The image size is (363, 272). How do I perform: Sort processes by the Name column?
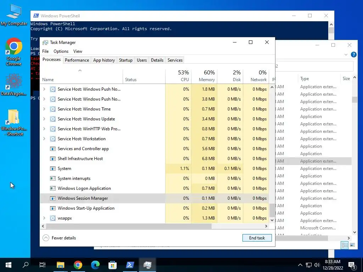(81, 76)
